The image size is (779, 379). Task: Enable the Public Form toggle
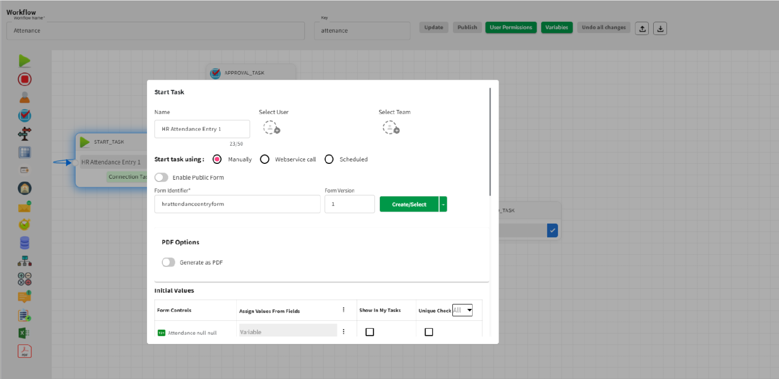click(x=161, y=178)
